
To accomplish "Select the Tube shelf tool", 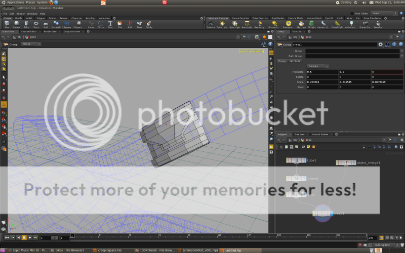I will click(x=26, y=24).
